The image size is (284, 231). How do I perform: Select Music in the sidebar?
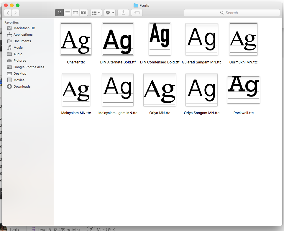pos(18,47)
